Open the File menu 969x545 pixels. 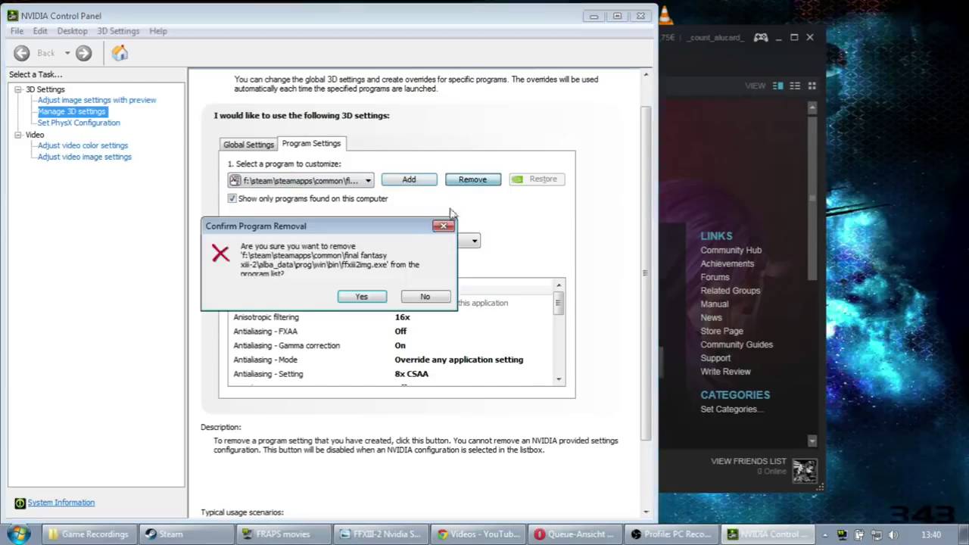[x=17, y=31]
